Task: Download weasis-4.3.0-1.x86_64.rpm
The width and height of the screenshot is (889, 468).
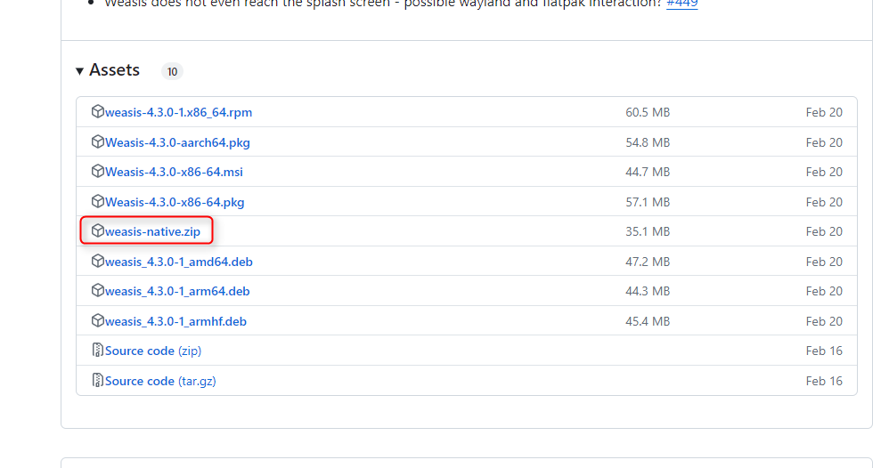Action: tap(178, 112)
